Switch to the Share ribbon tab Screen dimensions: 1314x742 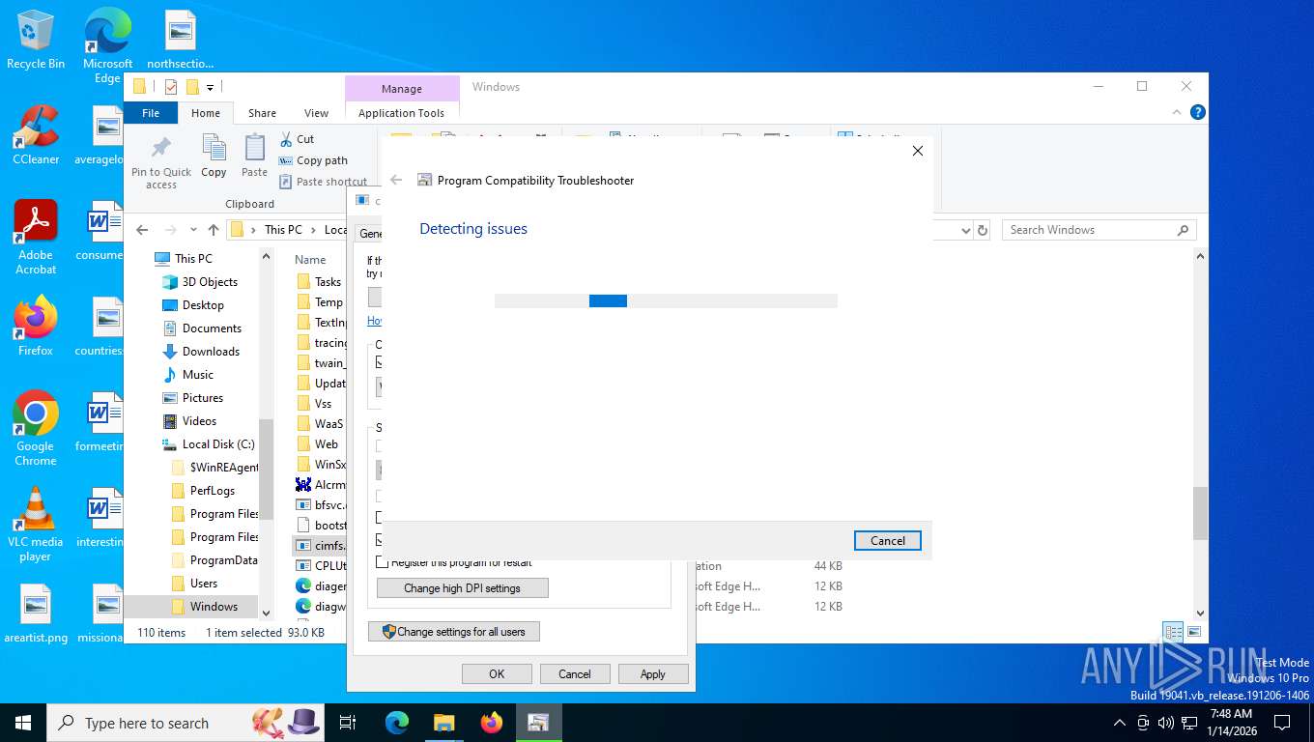pos(262,113)
